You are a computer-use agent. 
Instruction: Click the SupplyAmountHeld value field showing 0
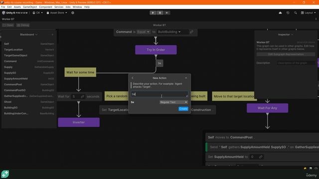[254, 157]
